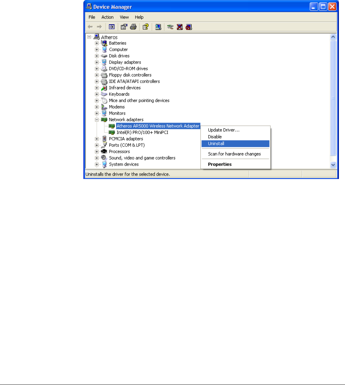Choose Properties from the context menu
This screenshot has width=345, height=385.
tap(235, 164)
